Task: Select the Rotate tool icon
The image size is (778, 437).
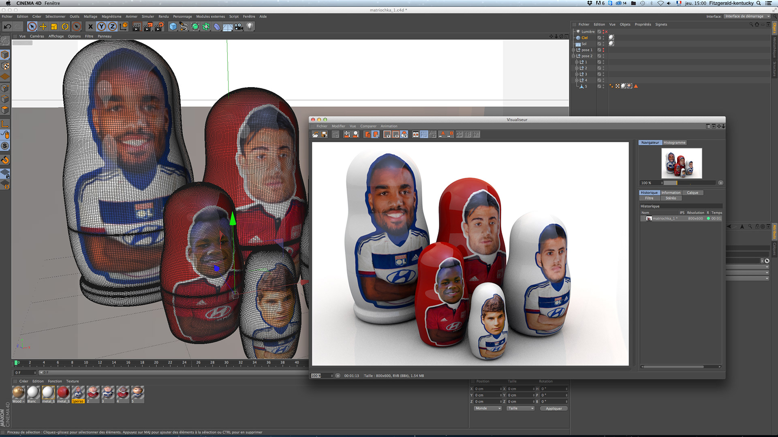Action: pos(65,27)
